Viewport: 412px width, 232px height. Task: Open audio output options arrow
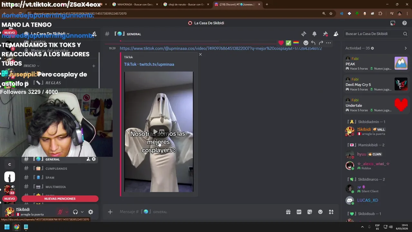click(x=82, y=212)
